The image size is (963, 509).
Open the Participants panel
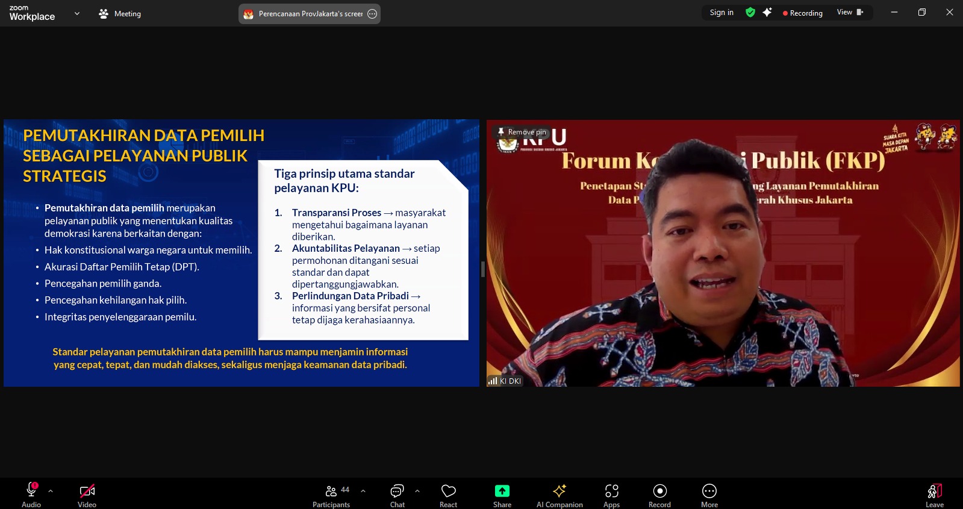[x=331, y=494]
